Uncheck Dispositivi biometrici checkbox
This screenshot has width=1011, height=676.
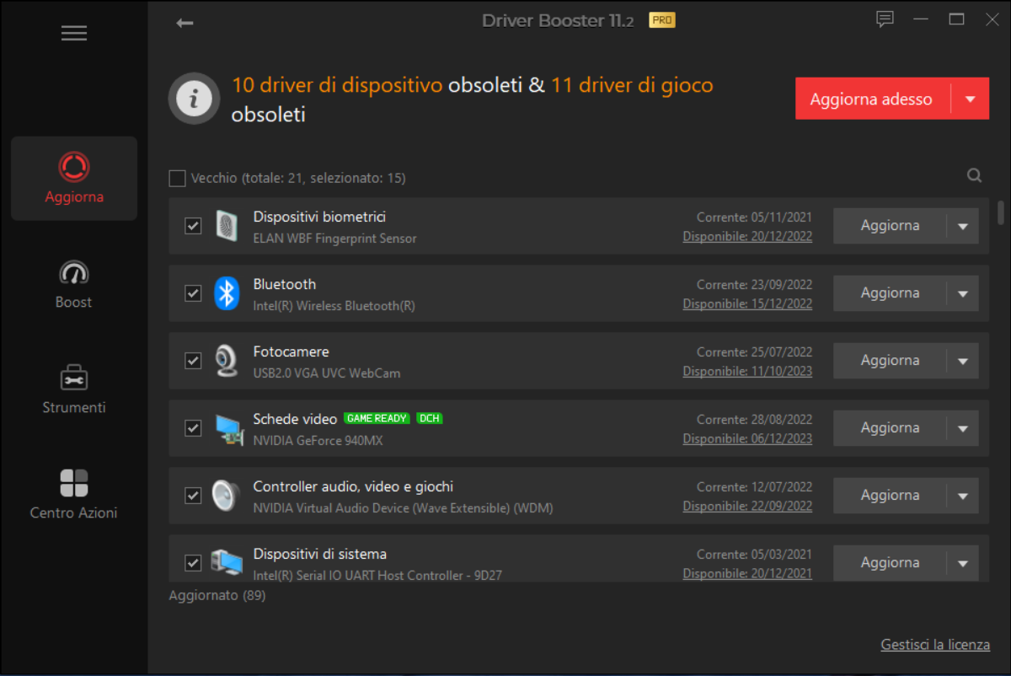point(193,226)
